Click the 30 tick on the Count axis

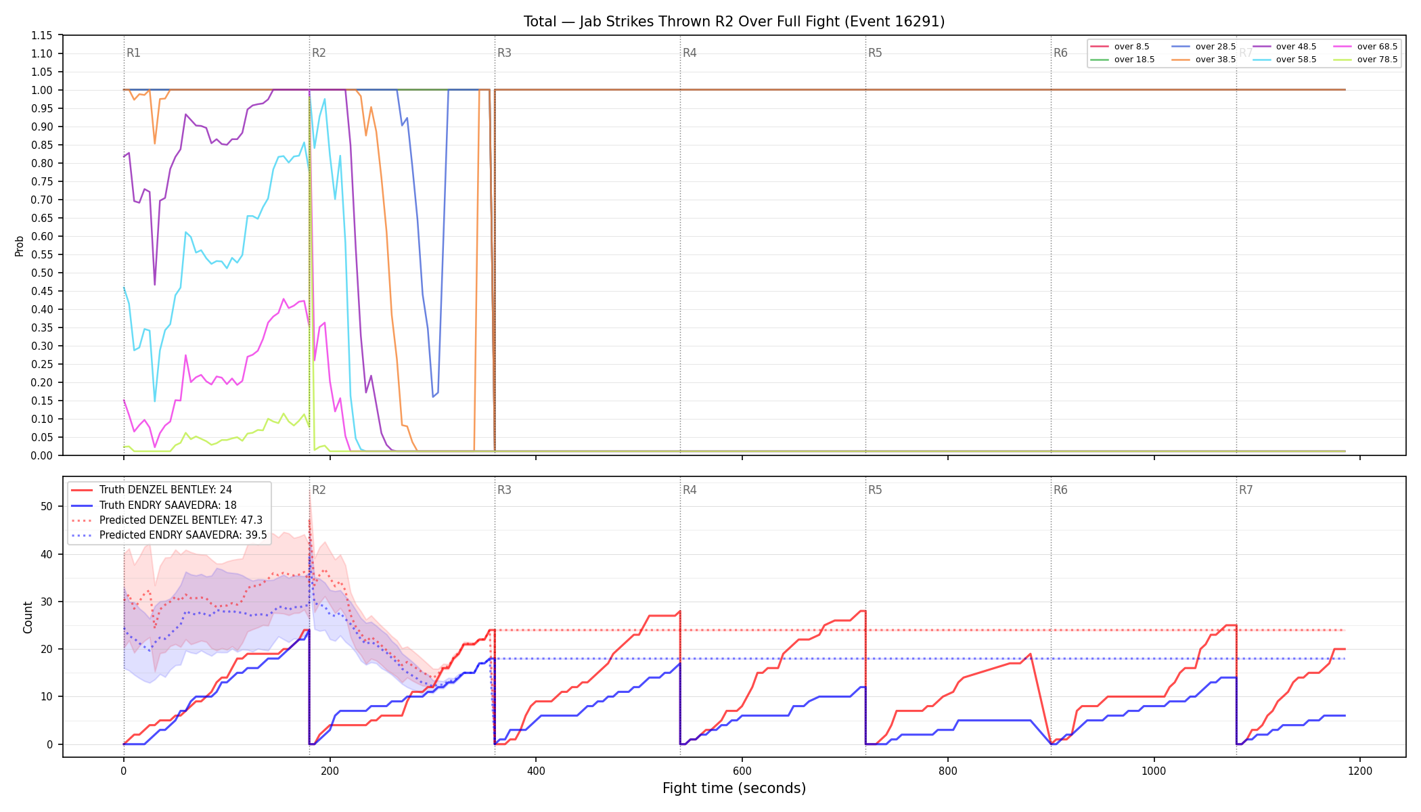(47, 602)
